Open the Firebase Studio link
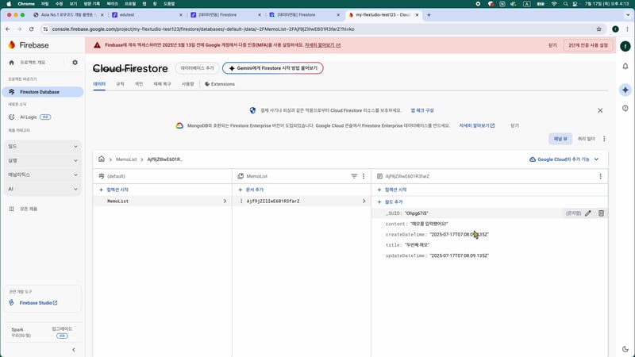The width and height of the screenshot is (635, 357). 37,302
